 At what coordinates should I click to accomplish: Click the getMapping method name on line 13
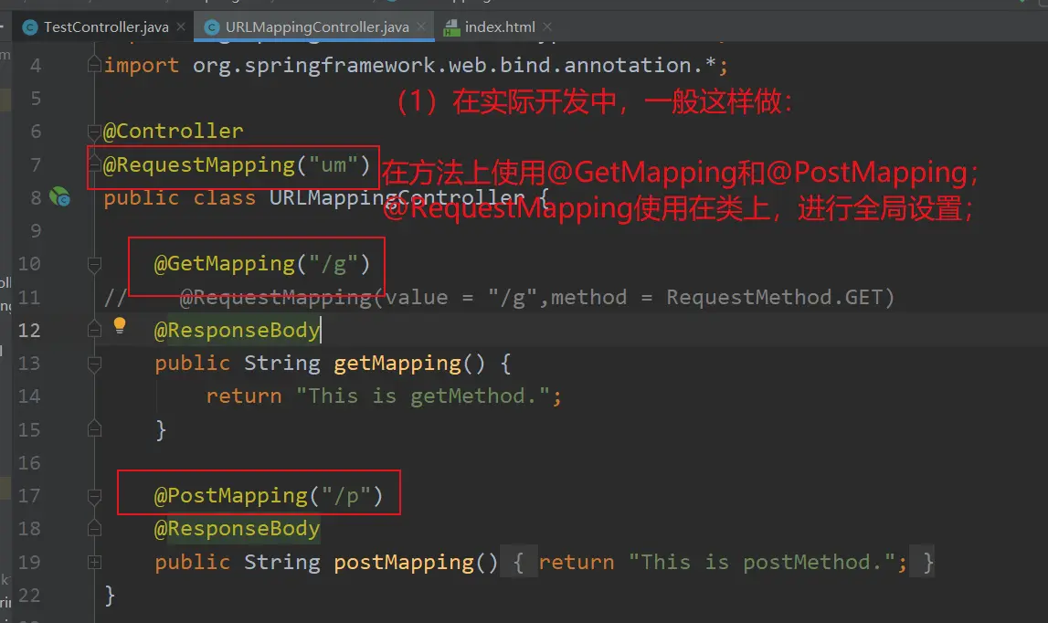pos(397,363)
